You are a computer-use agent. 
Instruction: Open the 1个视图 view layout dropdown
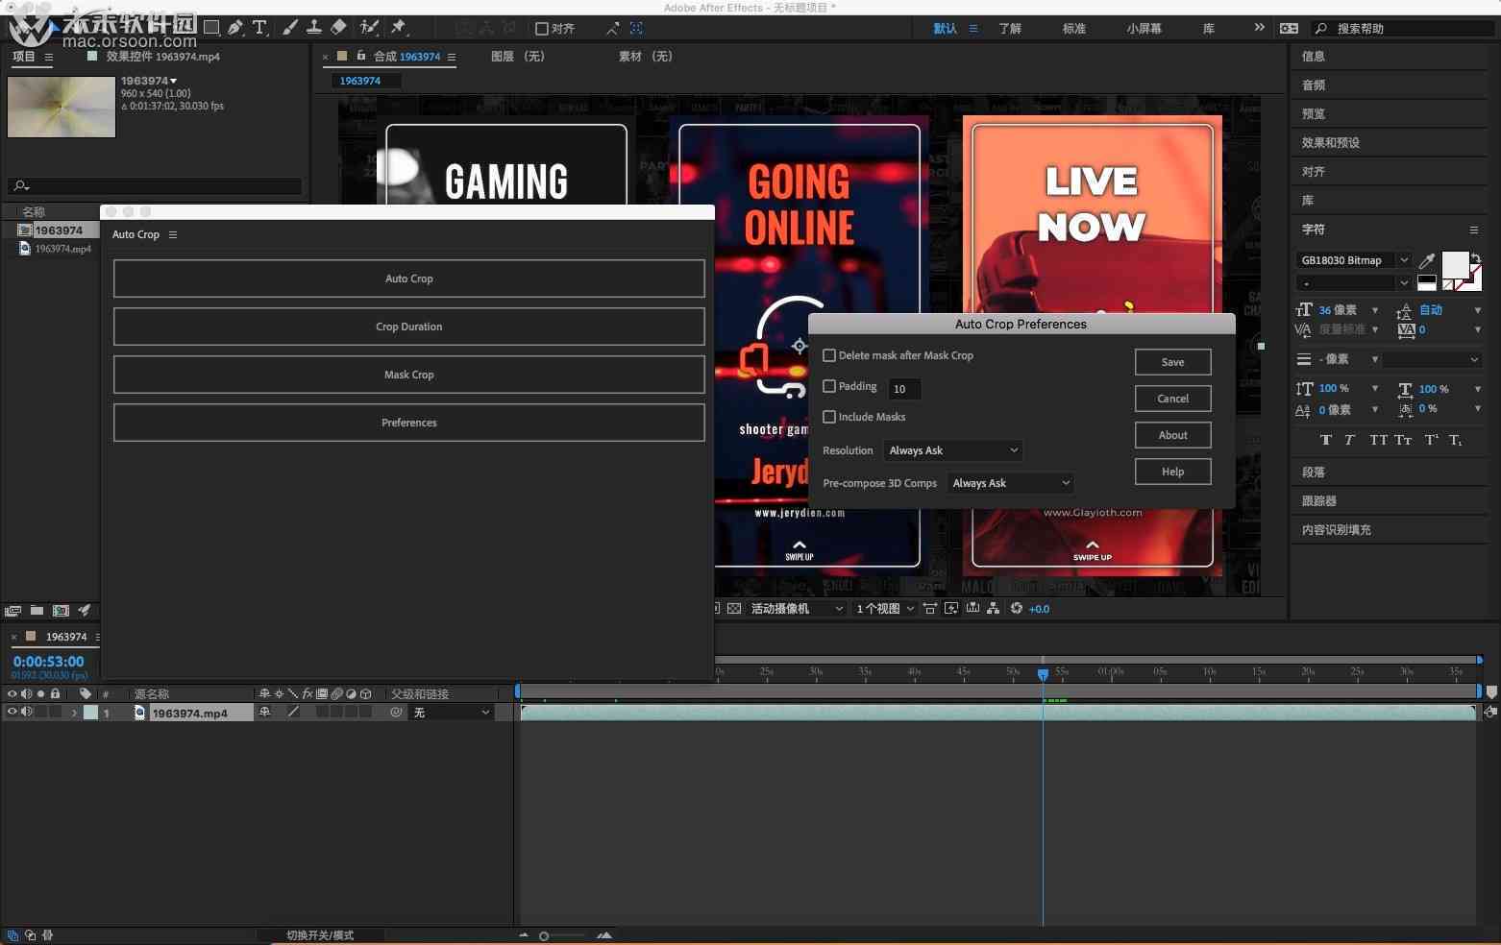[885, 609]
